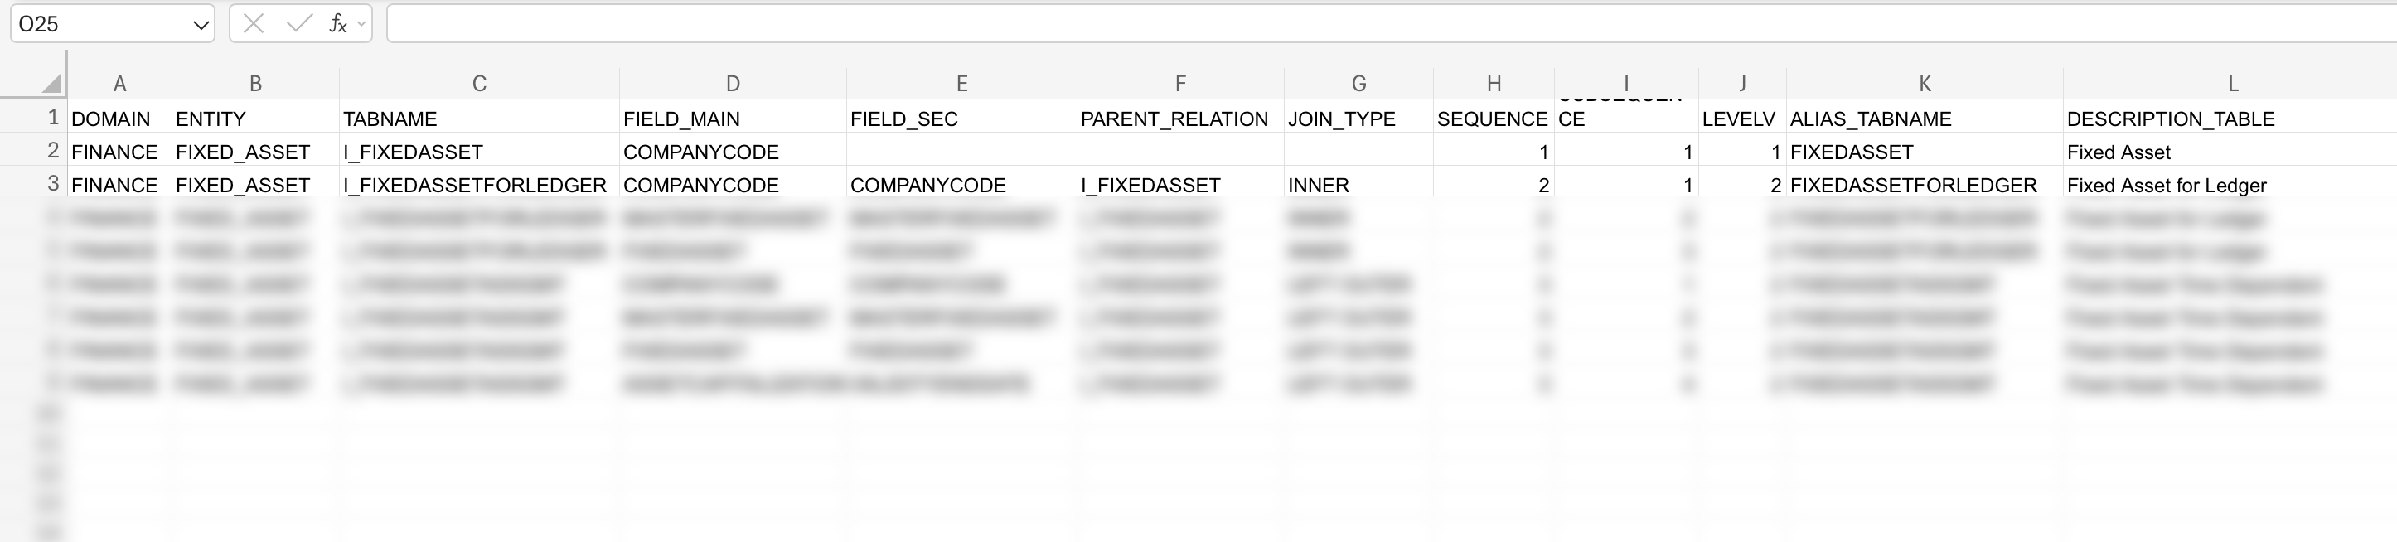Select row 3 by clicking its row number
This screenshot has height=542, width=2397.
click(x=51, y=185)
